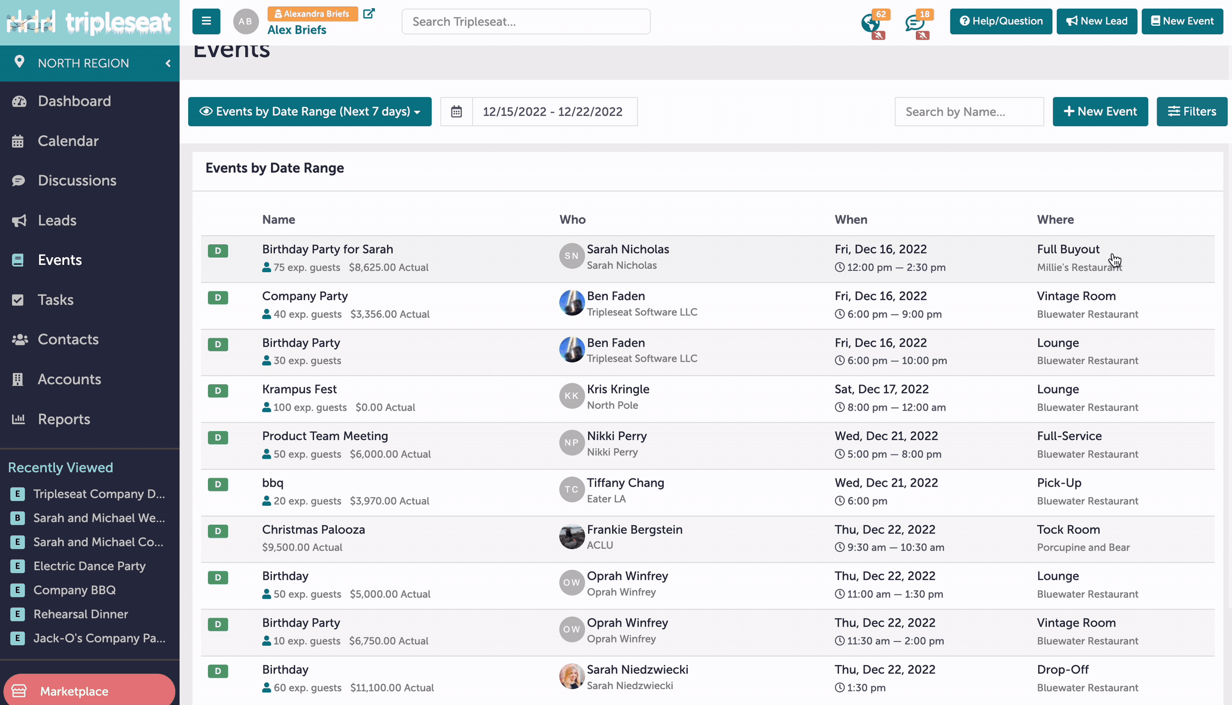
Task: Open recently viewed Company BBQ
Action: coord(75,590)
